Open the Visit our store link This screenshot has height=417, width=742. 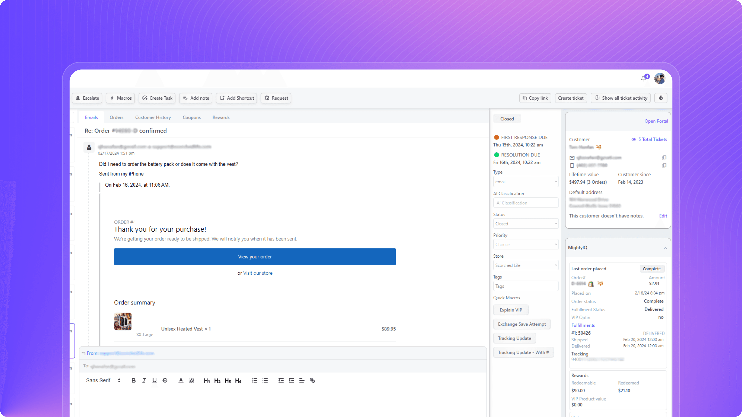[x=258, y=273]
